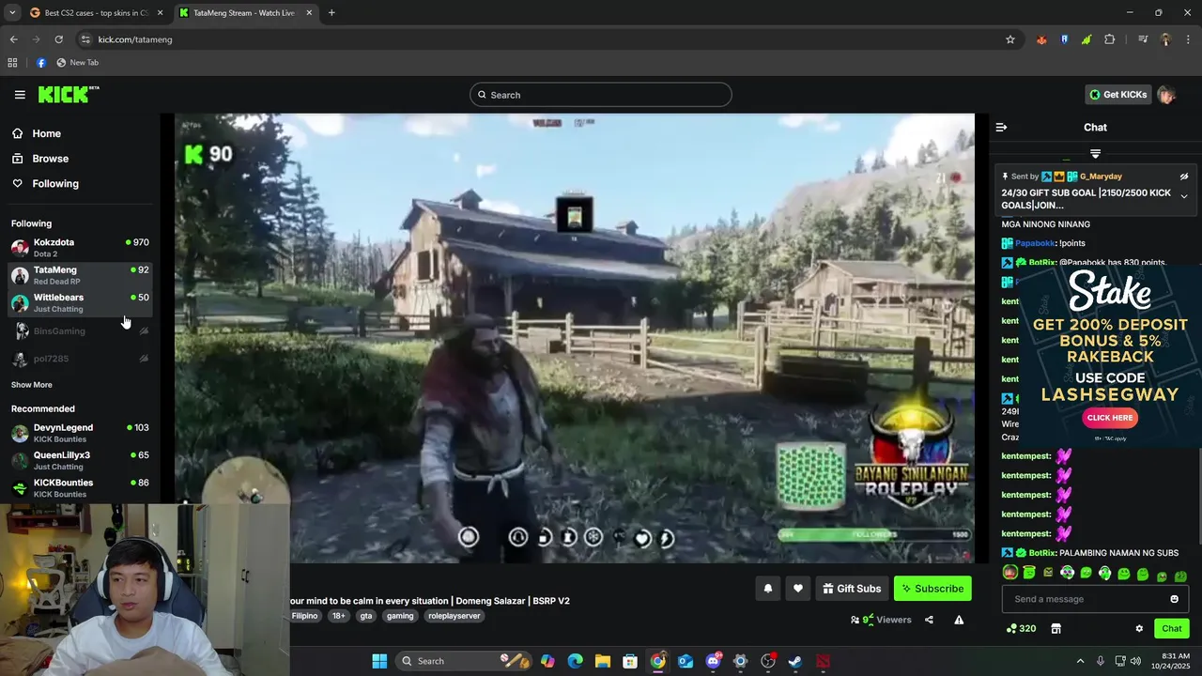Click the 18+ stream tag
This screenshot has width=1202, height=676.
click(x=338, y=616)
